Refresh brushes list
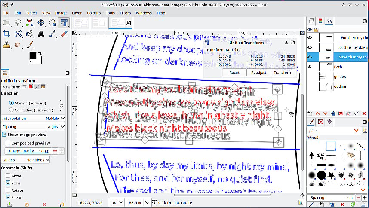Image resolution: width=369 pixels, height=208 pixels. (352, 205)
